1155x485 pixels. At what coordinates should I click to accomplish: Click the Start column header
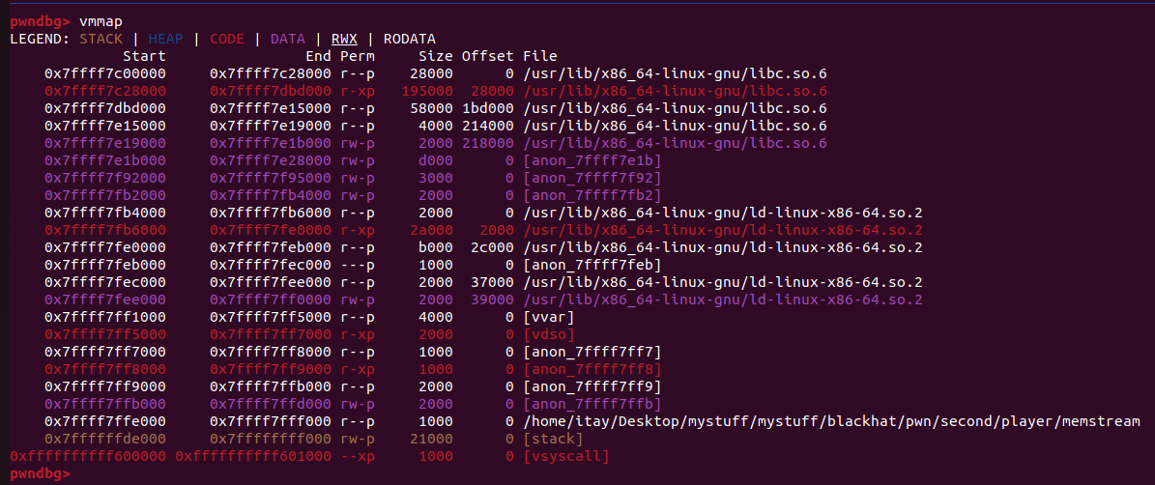(x=144, y=56)
